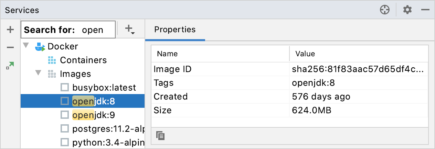
Task: Click the remove minus icon in left sidebar
Action: point(10,47)
